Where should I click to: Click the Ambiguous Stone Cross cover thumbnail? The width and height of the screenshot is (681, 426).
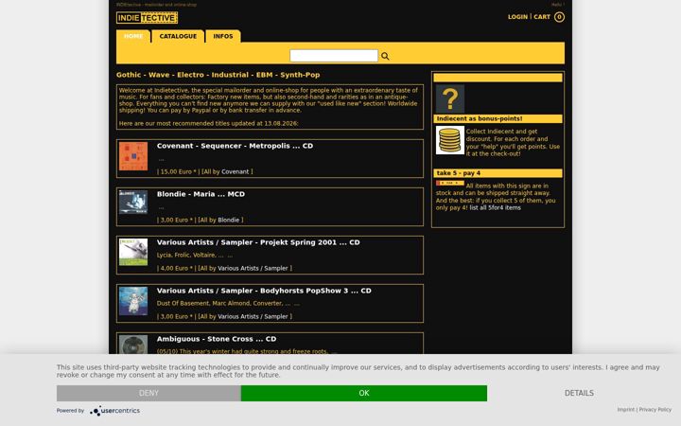tap(133, 345)
